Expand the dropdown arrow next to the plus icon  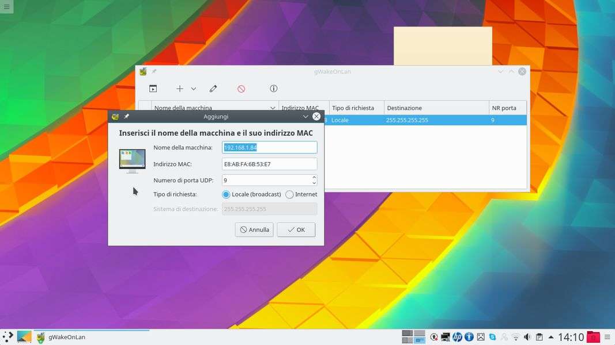[x=194, y=89]
